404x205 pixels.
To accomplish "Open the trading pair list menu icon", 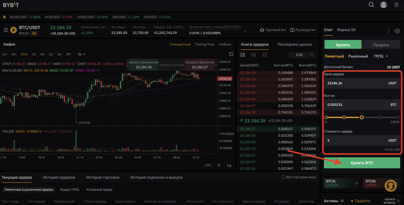I will click(x=6, y=30).
